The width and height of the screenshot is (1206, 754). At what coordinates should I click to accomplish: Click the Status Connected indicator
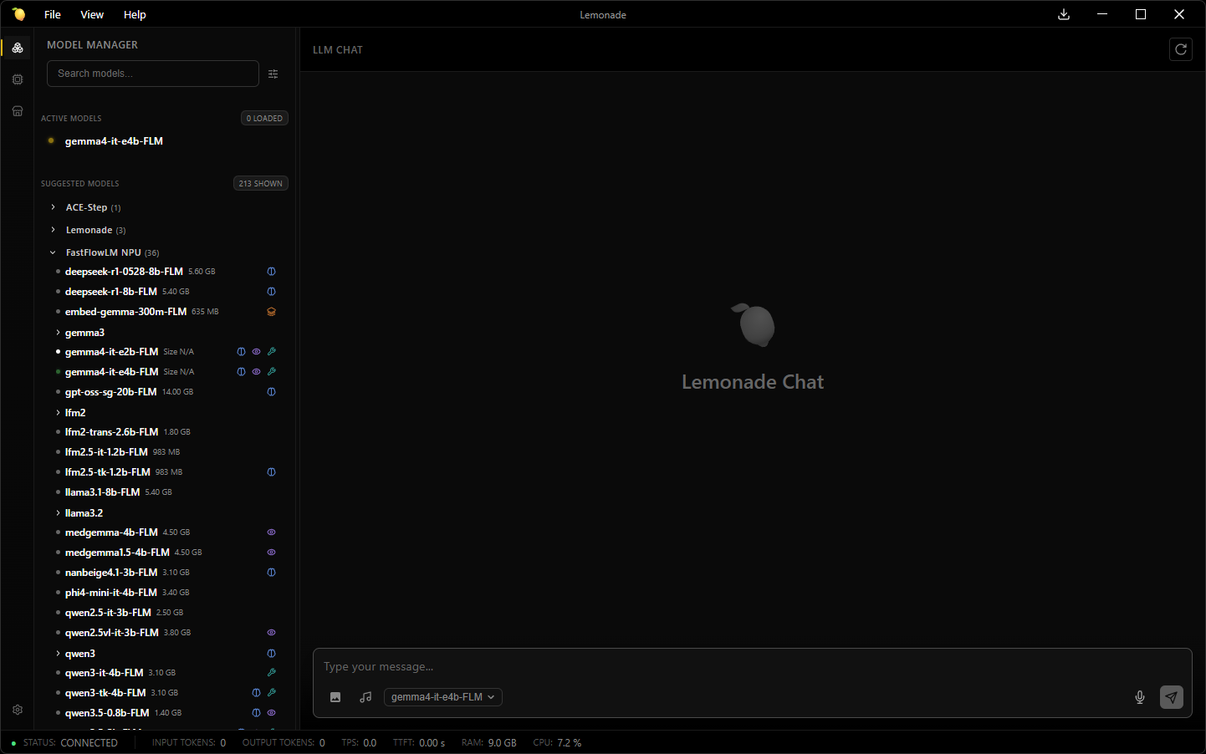[65, 743]
